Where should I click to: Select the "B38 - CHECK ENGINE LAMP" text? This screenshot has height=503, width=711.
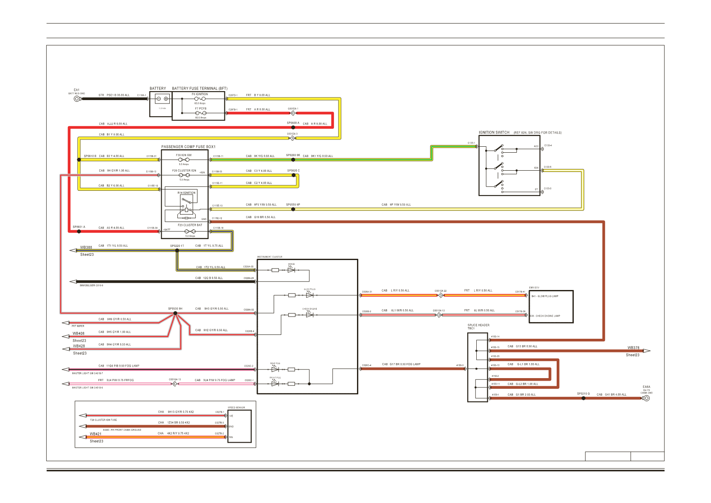click(545, 316)
